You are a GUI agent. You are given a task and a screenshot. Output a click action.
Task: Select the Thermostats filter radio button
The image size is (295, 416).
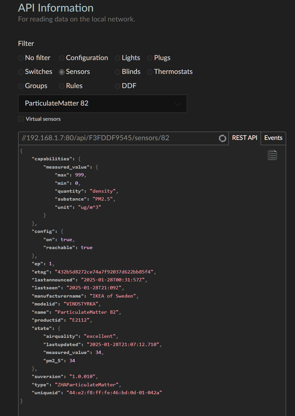pyautogui.click(x=150, y=72)
